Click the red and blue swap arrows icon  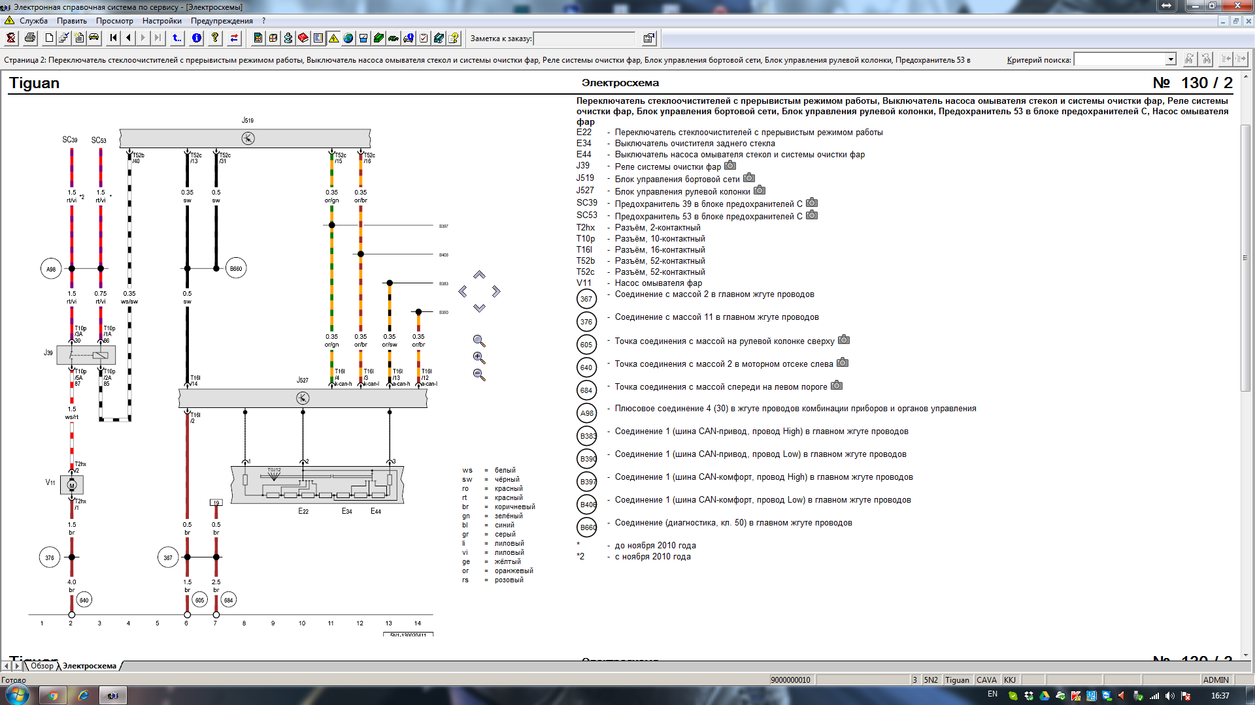234,38
